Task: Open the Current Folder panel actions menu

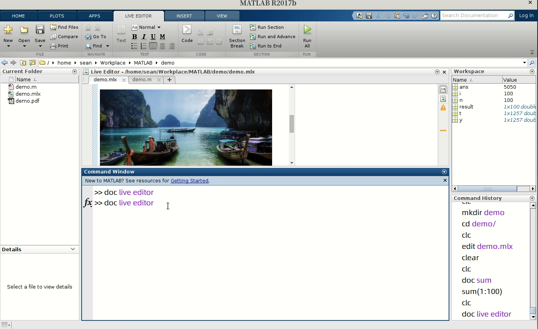Action: (x=75, y=72)
